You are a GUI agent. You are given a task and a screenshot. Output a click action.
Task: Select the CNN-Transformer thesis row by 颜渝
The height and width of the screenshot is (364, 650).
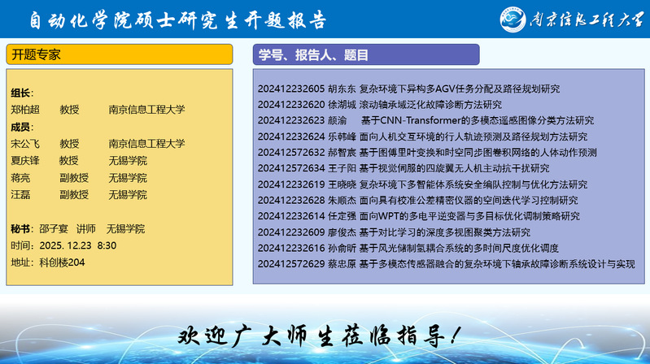[x=425, y=120]
